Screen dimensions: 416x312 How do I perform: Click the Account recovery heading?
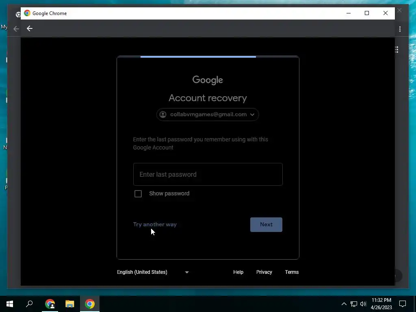point(208,98)
